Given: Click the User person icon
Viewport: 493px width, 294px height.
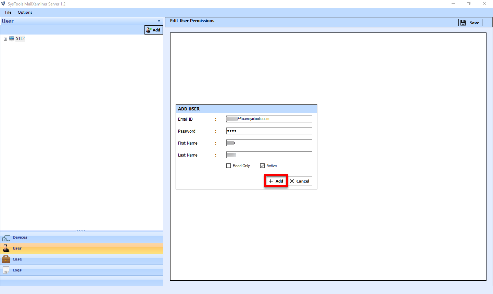Looking at the screenshot, I should coord(6,249).
